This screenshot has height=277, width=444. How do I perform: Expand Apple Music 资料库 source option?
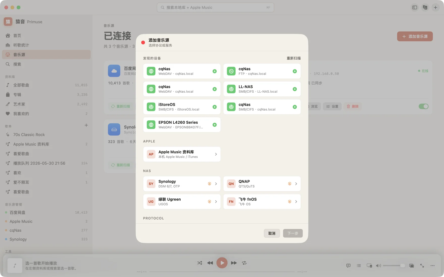coord(182,154)
